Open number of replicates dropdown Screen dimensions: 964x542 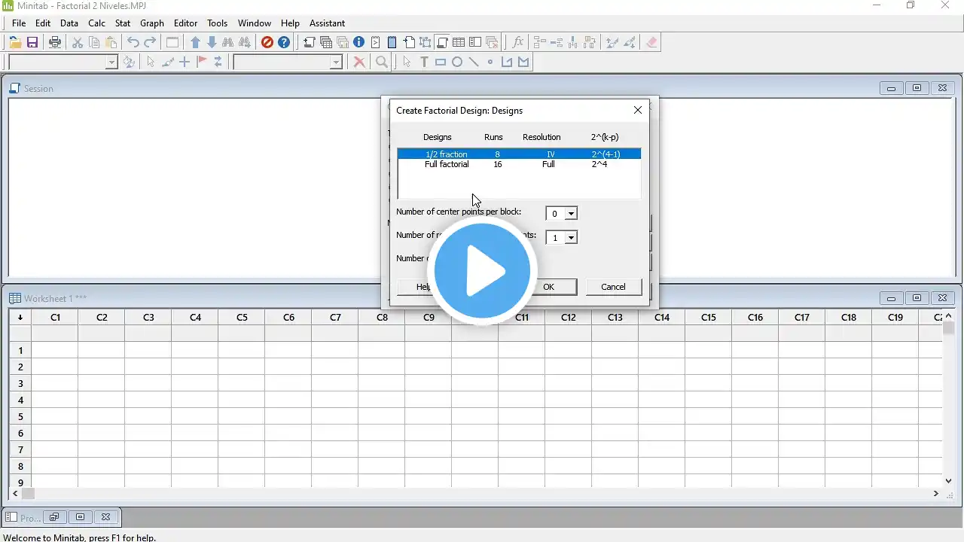tap(571, 238)
